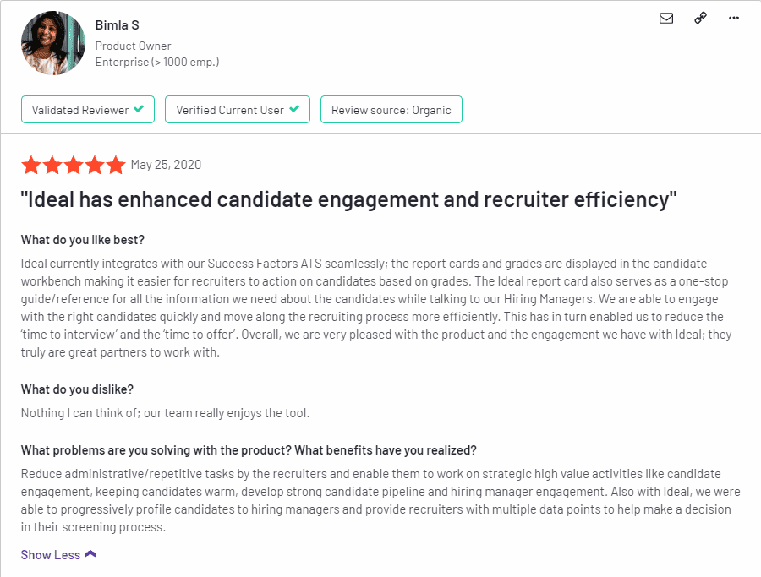Copy review link via chain icon
Viewport: 761px width, 577px height.
(x=700, y=18)
